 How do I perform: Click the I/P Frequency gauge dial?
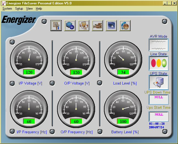pyautogui.click(x=29, y=109)
